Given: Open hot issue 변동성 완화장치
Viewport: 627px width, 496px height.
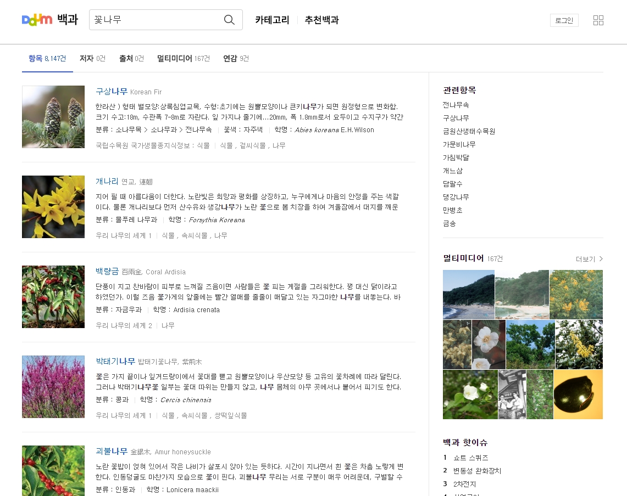Looking at the screenshot, I should 477,471.
